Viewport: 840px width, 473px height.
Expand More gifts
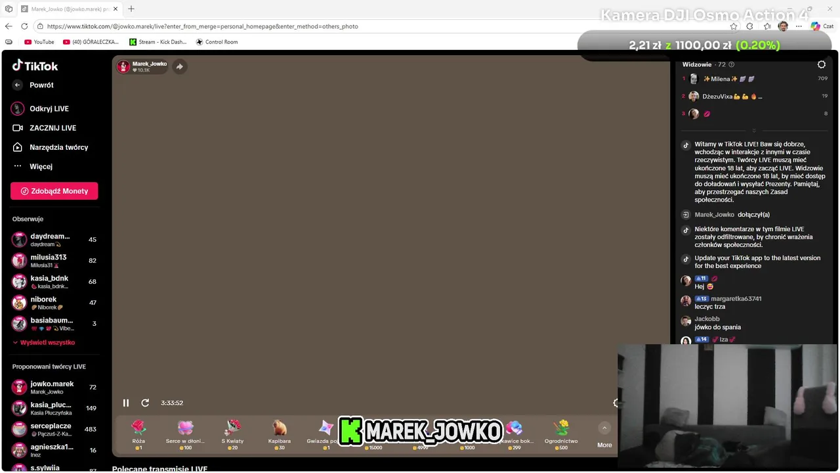point(604,436)
